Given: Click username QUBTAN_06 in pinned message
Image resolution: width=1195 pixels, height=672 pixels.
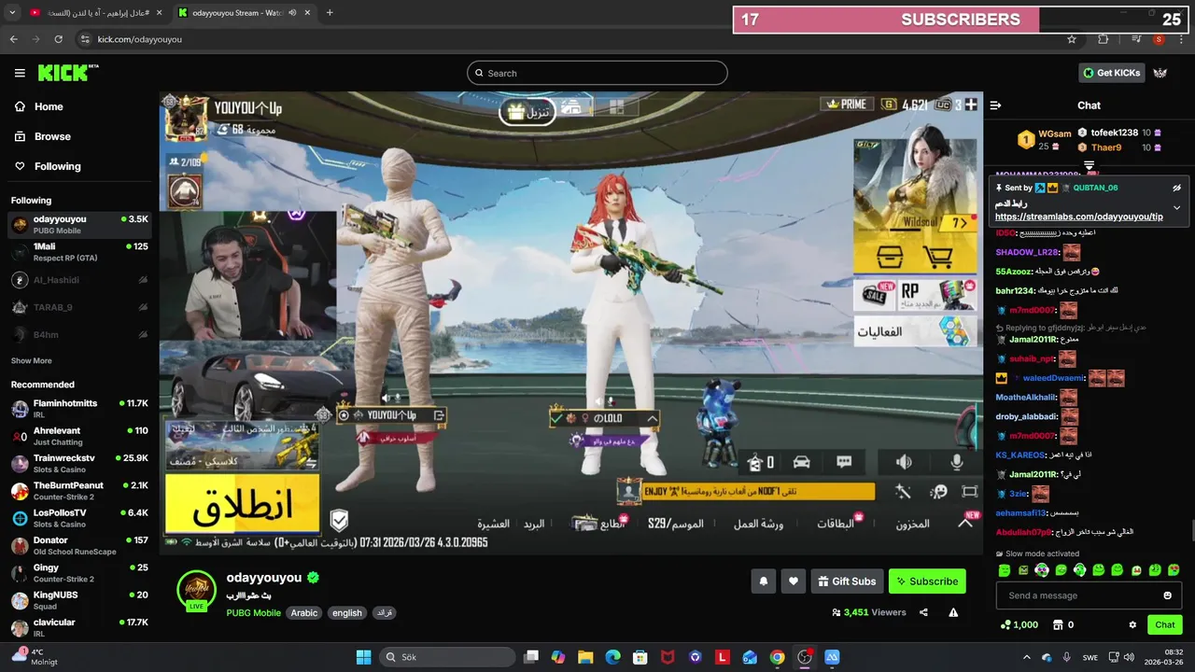Looking at the screenshot, I should pos(1095,188).
